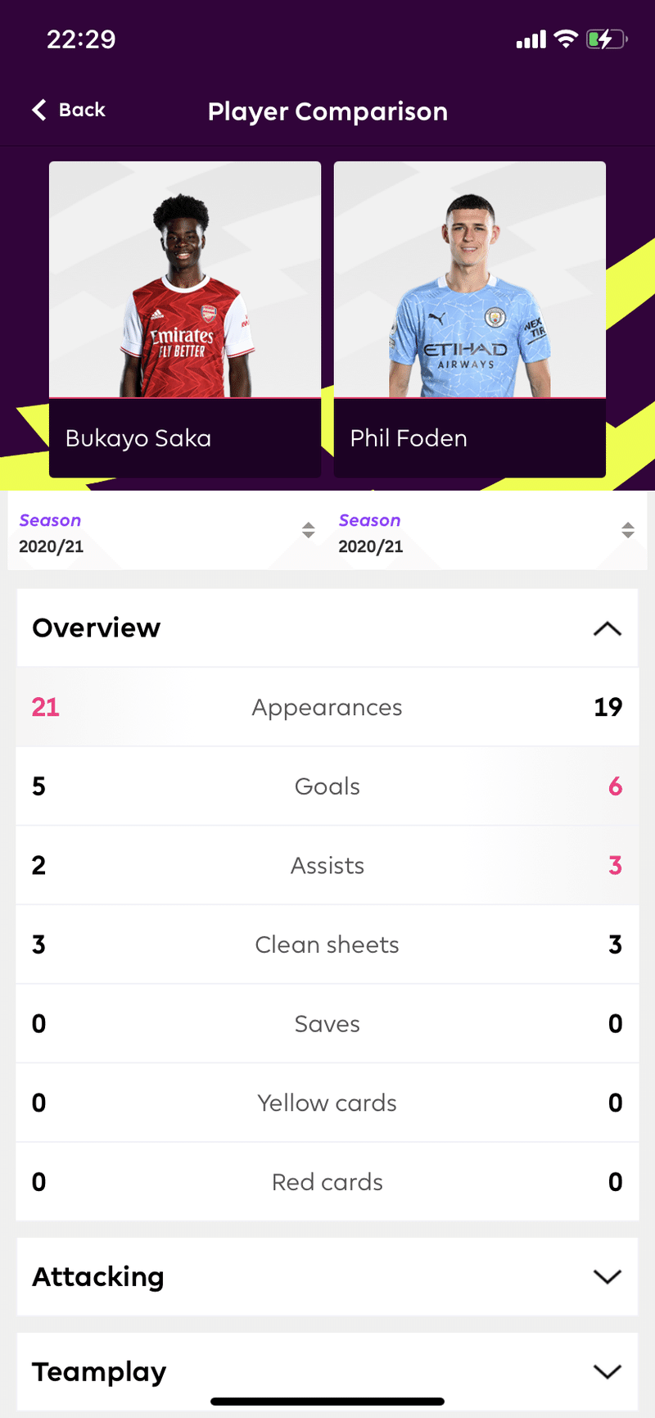Open Phil Foden's season dropdown
The height and width of the screenshot is (1418, 655).
pyautogui.click(x=487, y=532)
